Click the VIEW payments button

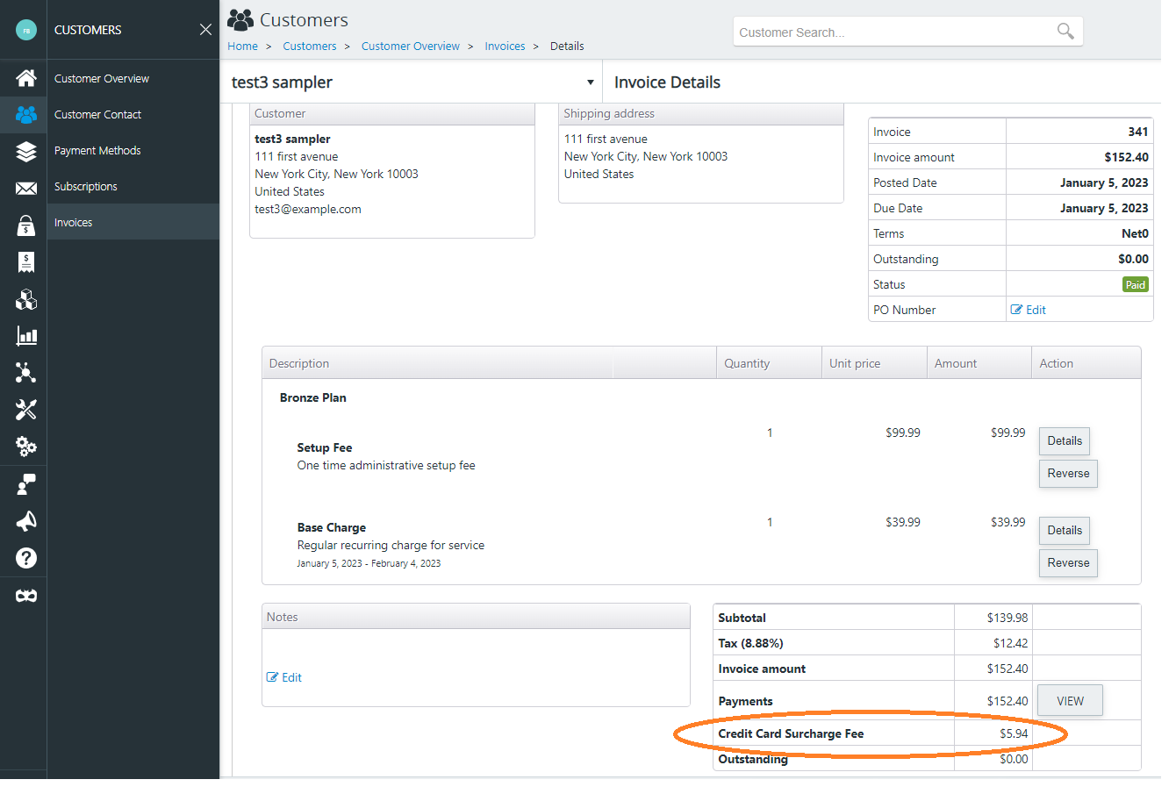[1070, 701]
